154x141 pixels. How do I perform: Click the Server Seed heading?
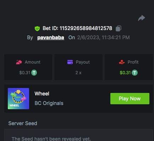[23, 123]
